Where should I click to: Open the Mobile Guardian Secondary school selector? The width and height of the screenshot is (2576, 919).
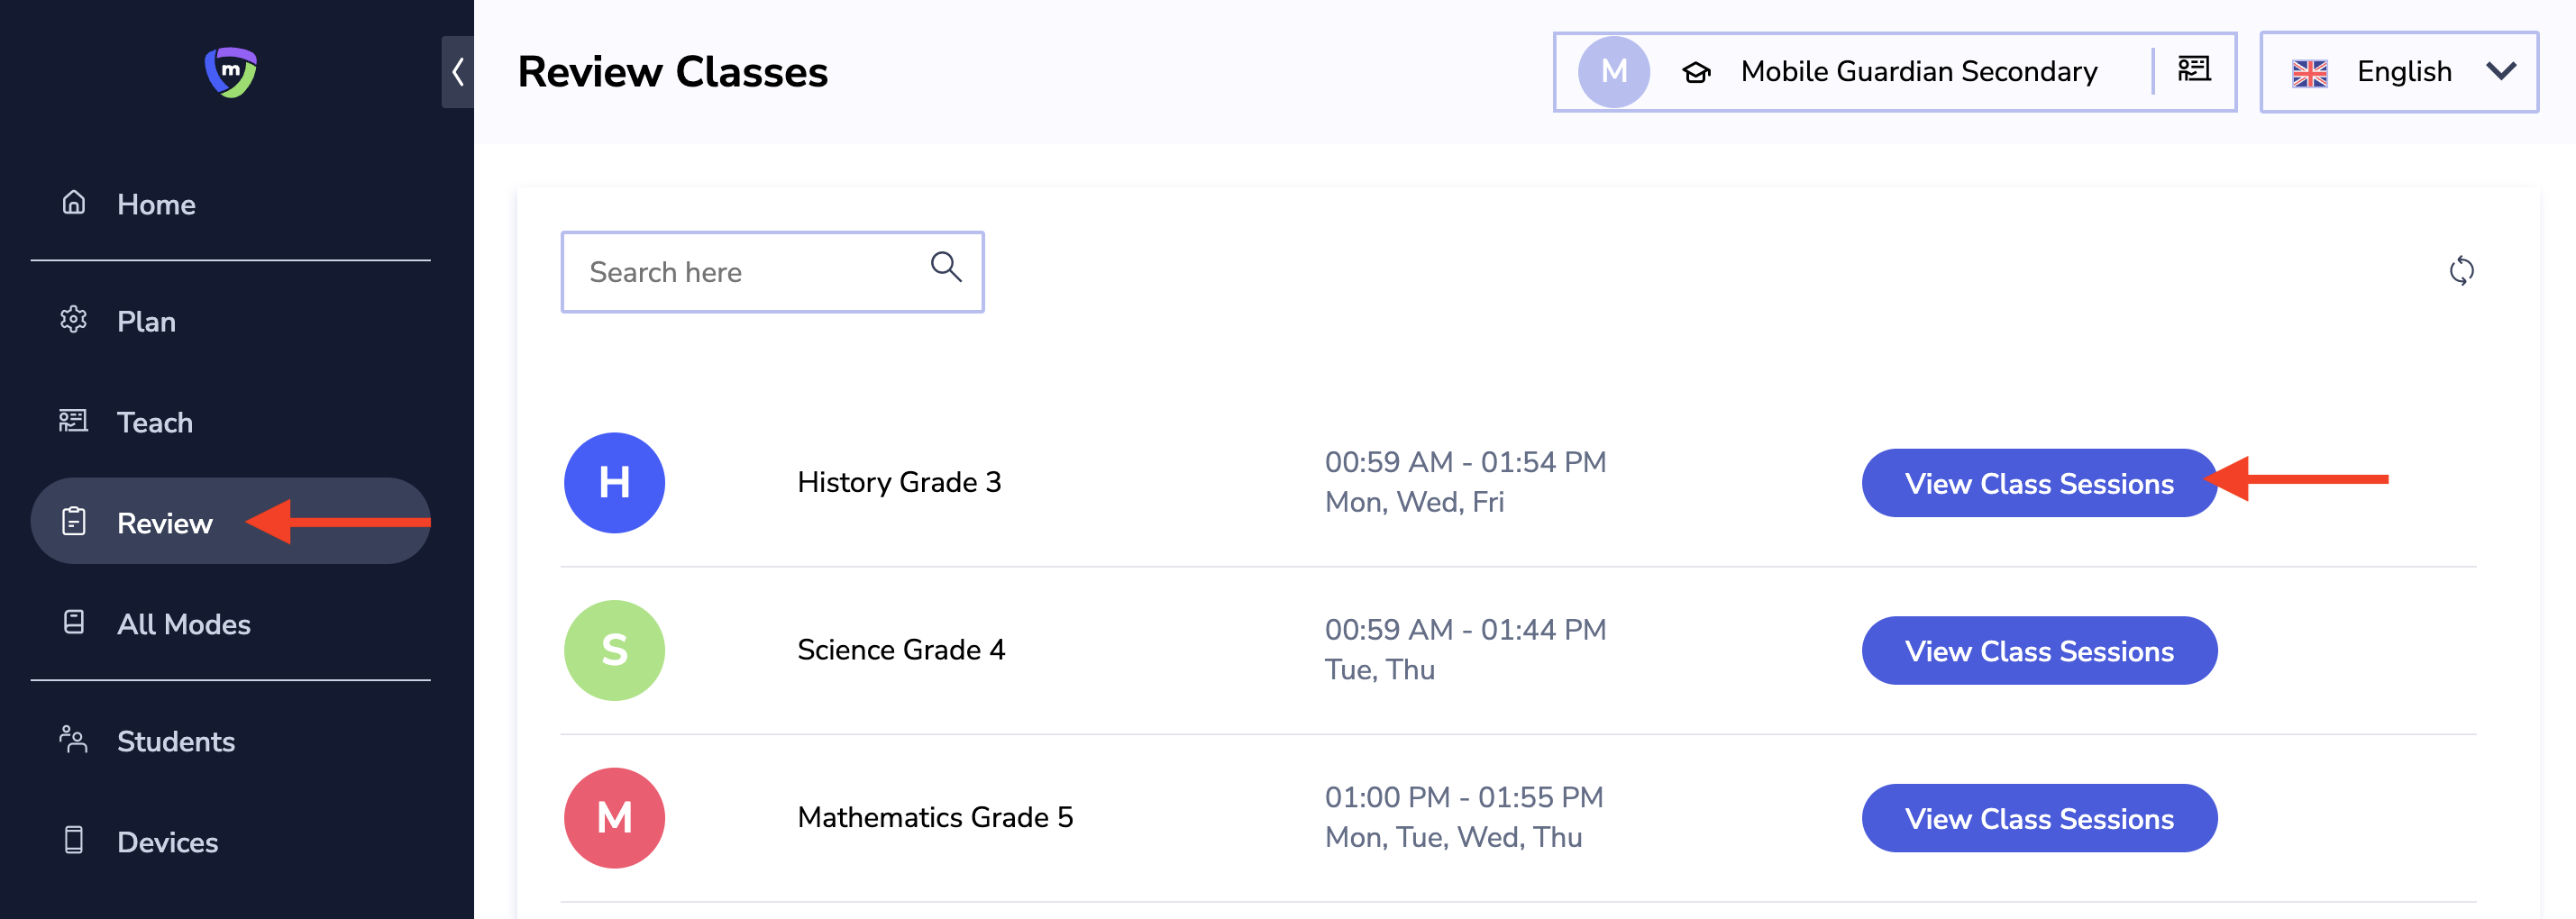(x=1918, y=72)
